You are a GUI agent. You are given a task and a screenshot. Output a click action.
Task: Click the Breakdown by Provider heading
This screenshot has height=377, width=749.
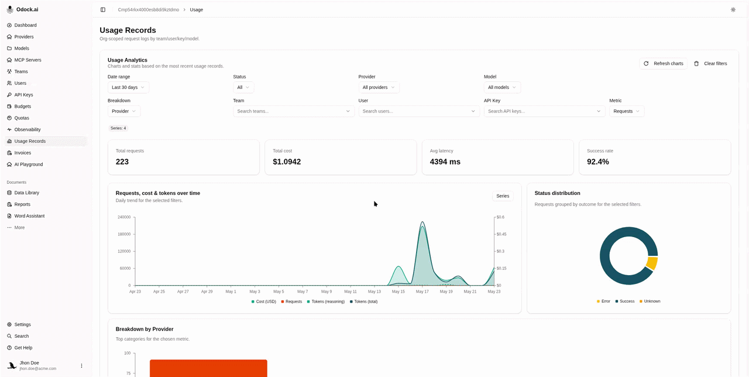pyautogui.click(x=145, y=329)
